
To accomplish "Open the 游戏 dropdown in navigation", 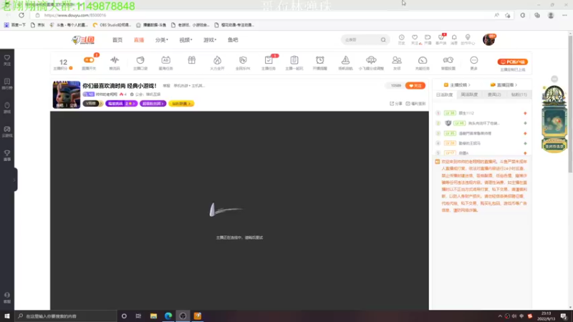I will click(210, 40).
